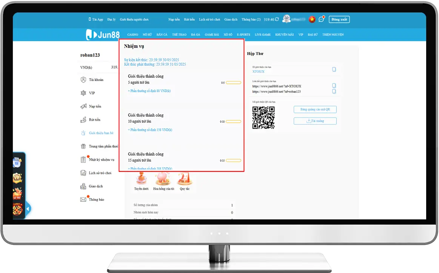Open Lịch sử trò chơi sidebar item

96,173
